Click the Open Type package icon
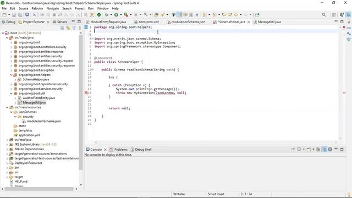This screenshot has height=198, width=352. [156, 15]
